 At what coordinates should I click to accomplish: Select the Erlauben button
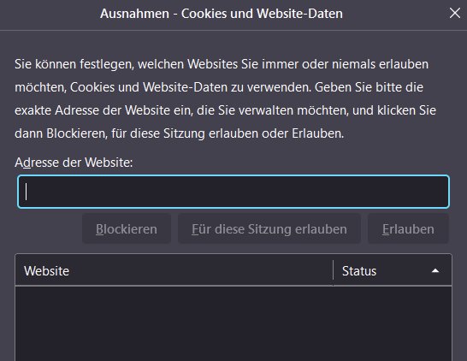408,228
